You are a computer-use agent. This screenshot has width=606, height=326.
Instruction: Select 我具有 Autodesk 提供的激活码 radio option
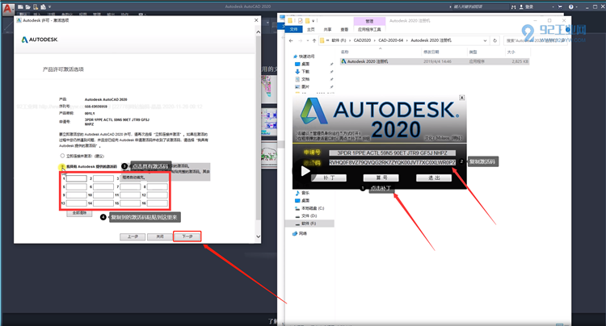(62, 166)
